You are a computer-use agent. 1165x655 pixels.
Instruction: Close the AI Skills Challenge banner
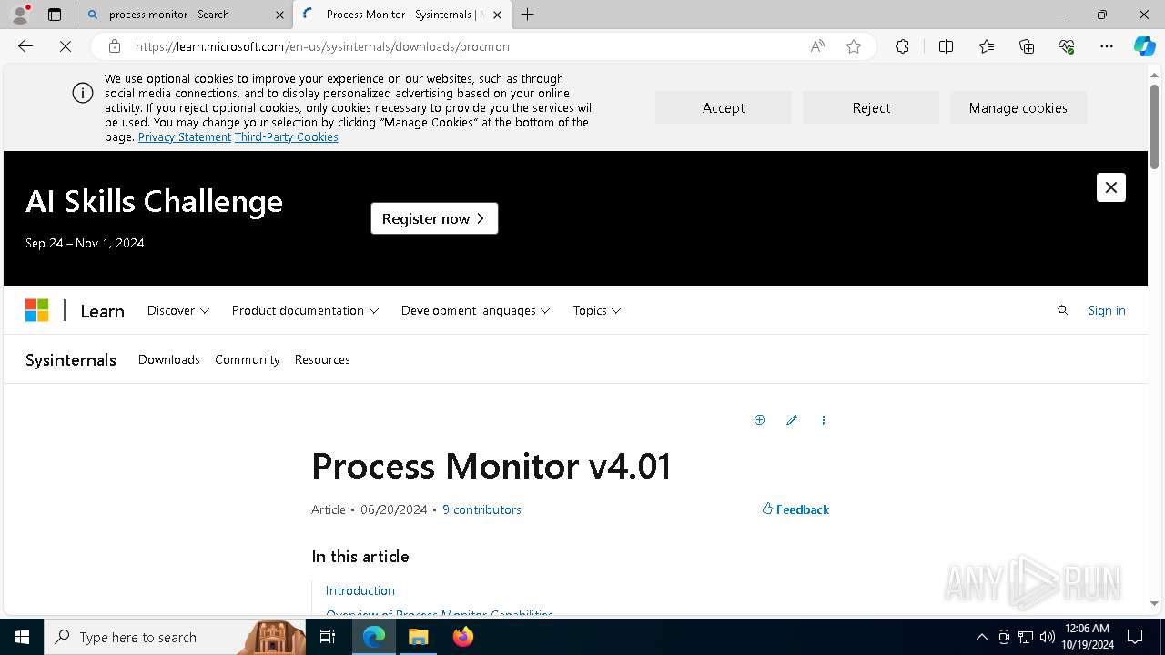coord(1110,187)
